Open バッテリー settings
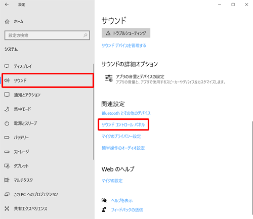 tap(21, 138)
